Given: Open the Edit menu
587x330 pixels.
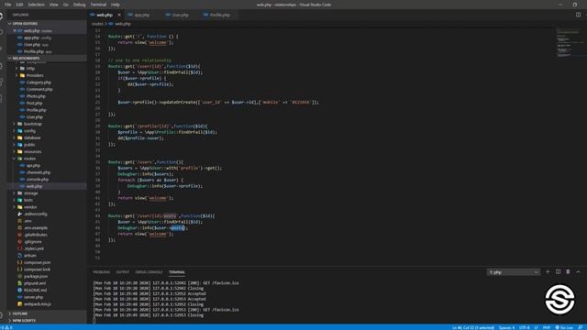Looking at the screenshot, I should point(19,5).
